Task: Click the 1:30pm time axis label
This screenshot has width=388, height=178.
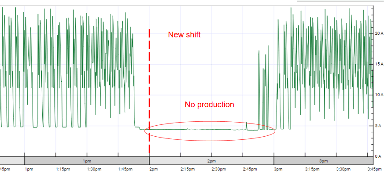Action: [x=94, y=169]
